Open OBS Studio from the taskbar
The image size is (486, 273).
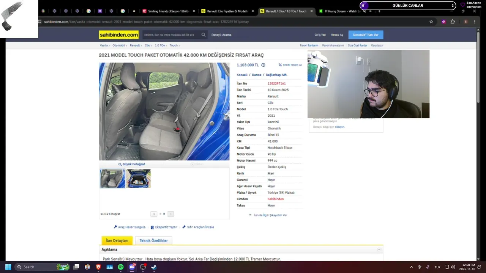(143, 267)
